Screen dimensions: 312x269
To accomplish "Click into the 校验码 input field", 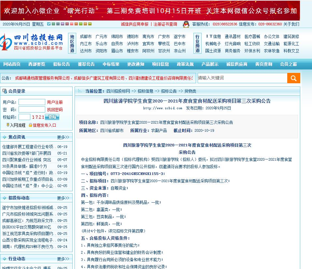I will 24,117.
